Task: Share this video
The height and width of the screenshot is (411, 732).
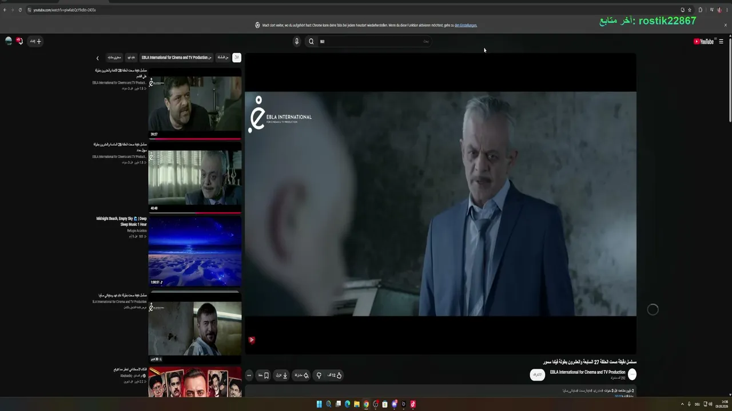Action: [301, 375]
